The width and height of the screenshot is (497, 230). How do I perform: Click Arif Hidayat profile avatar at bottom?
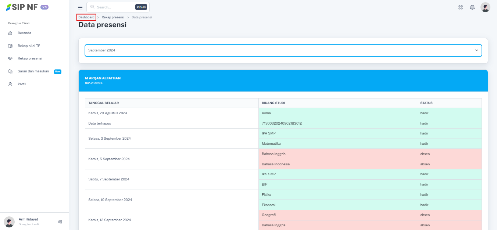pyautogui.click(x=9, y=222)
